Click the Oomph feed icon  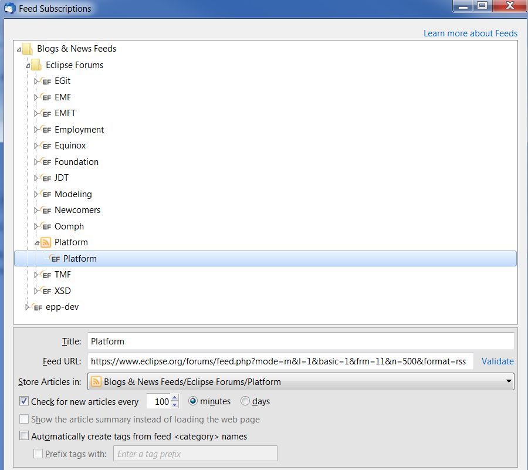click(x=46, y=226)
